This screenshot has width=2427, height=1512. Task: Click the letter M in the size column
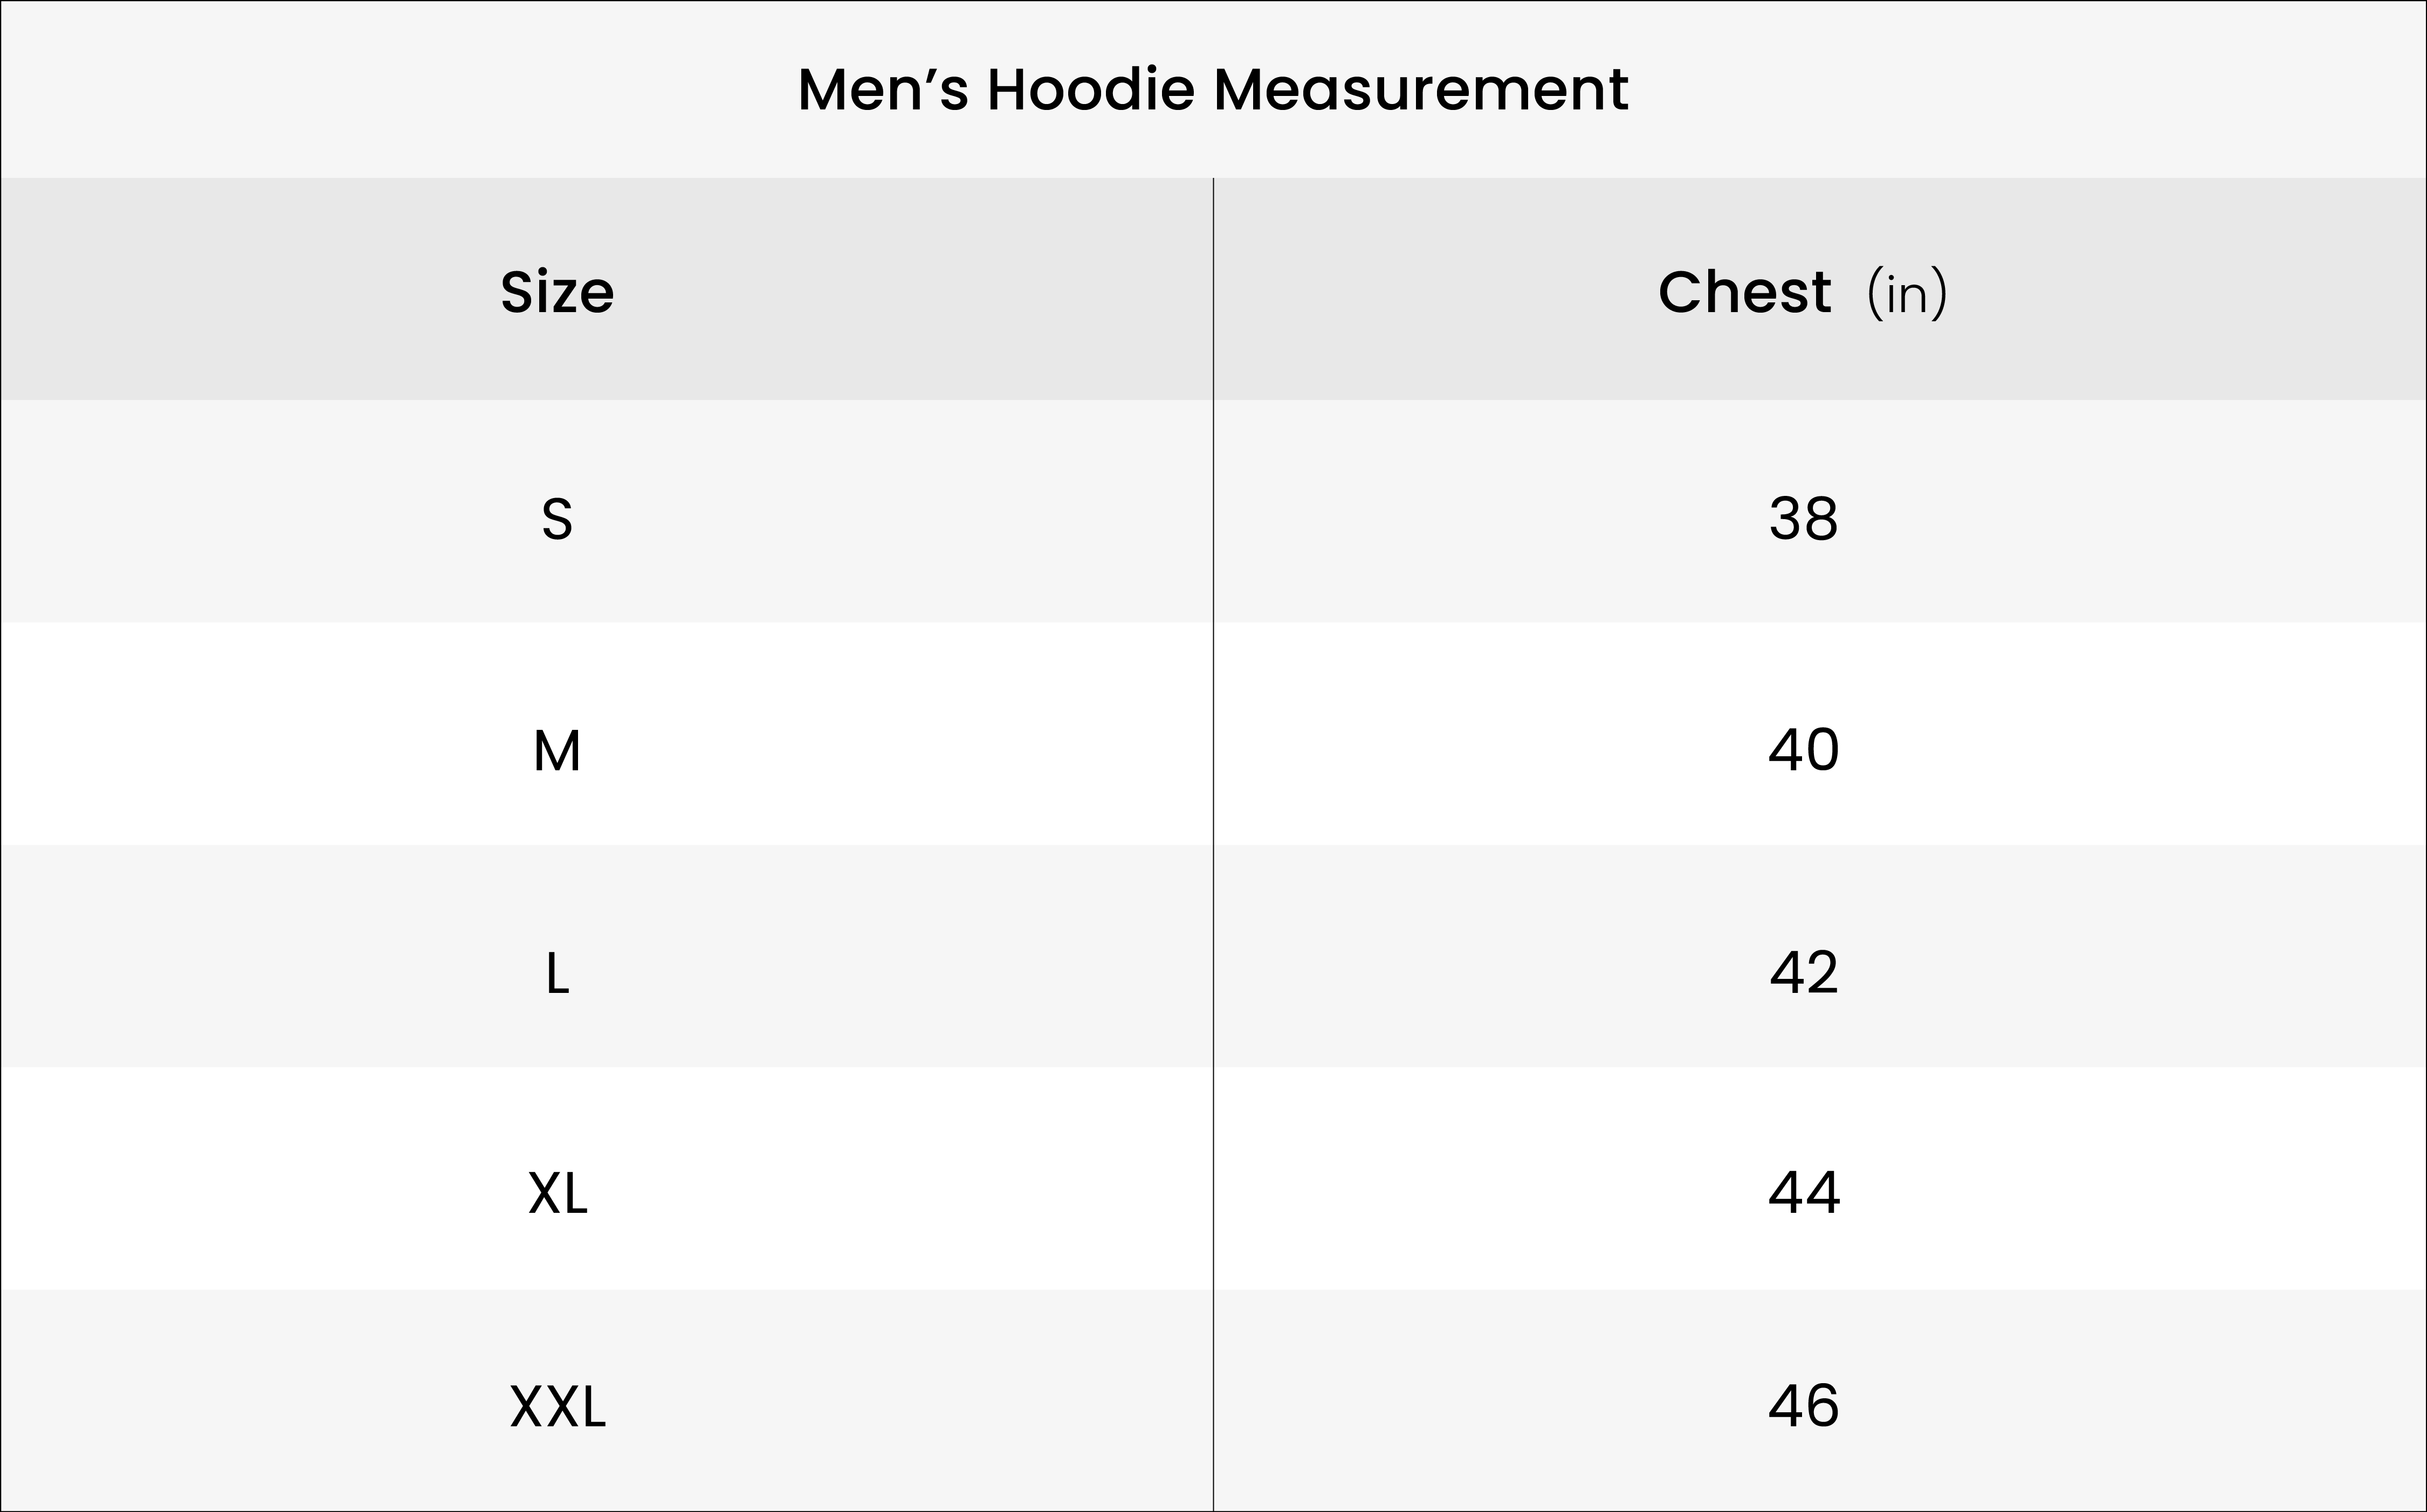(557, 751)
